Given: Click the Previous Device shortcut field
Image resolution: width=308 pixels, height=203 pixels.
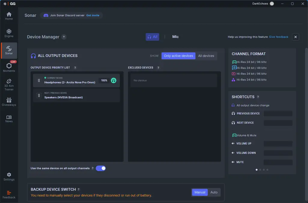Looking at the screenshot, I should point(278,114).
